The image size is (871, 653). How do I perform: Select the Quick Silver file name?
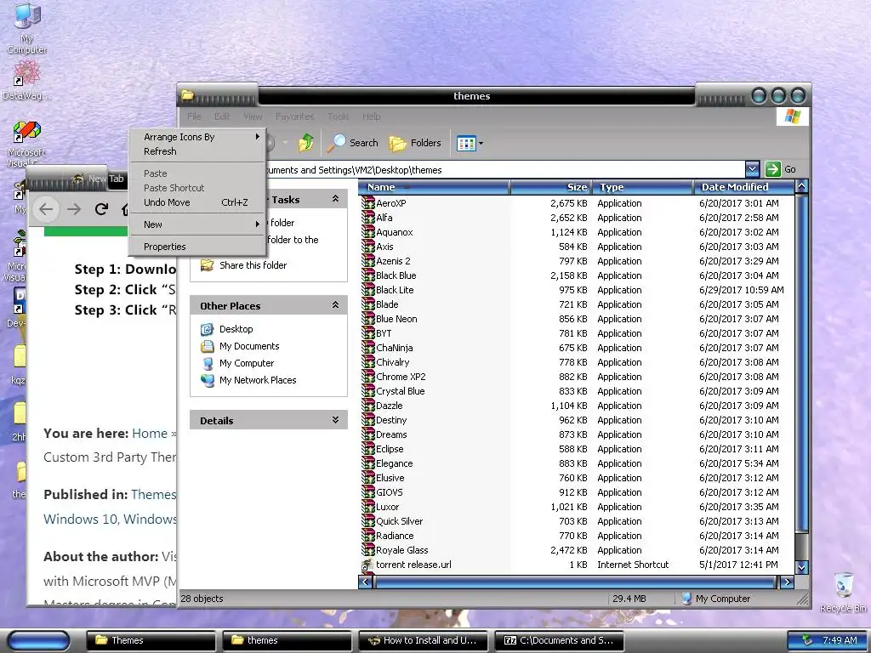click(400, 521)
